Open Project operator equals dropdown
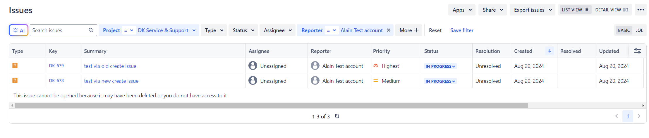This screenshot has height=138, width=649. tap(129, 30)
